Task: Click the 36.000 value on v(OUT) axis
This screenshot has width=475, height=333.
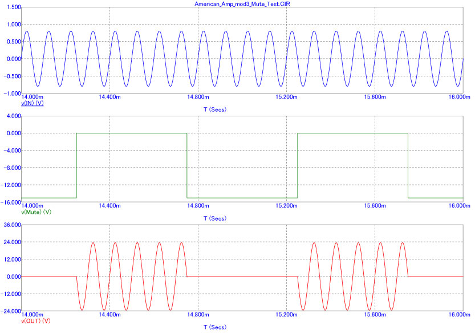Action: pyautogui.click(x=12, y=225)
